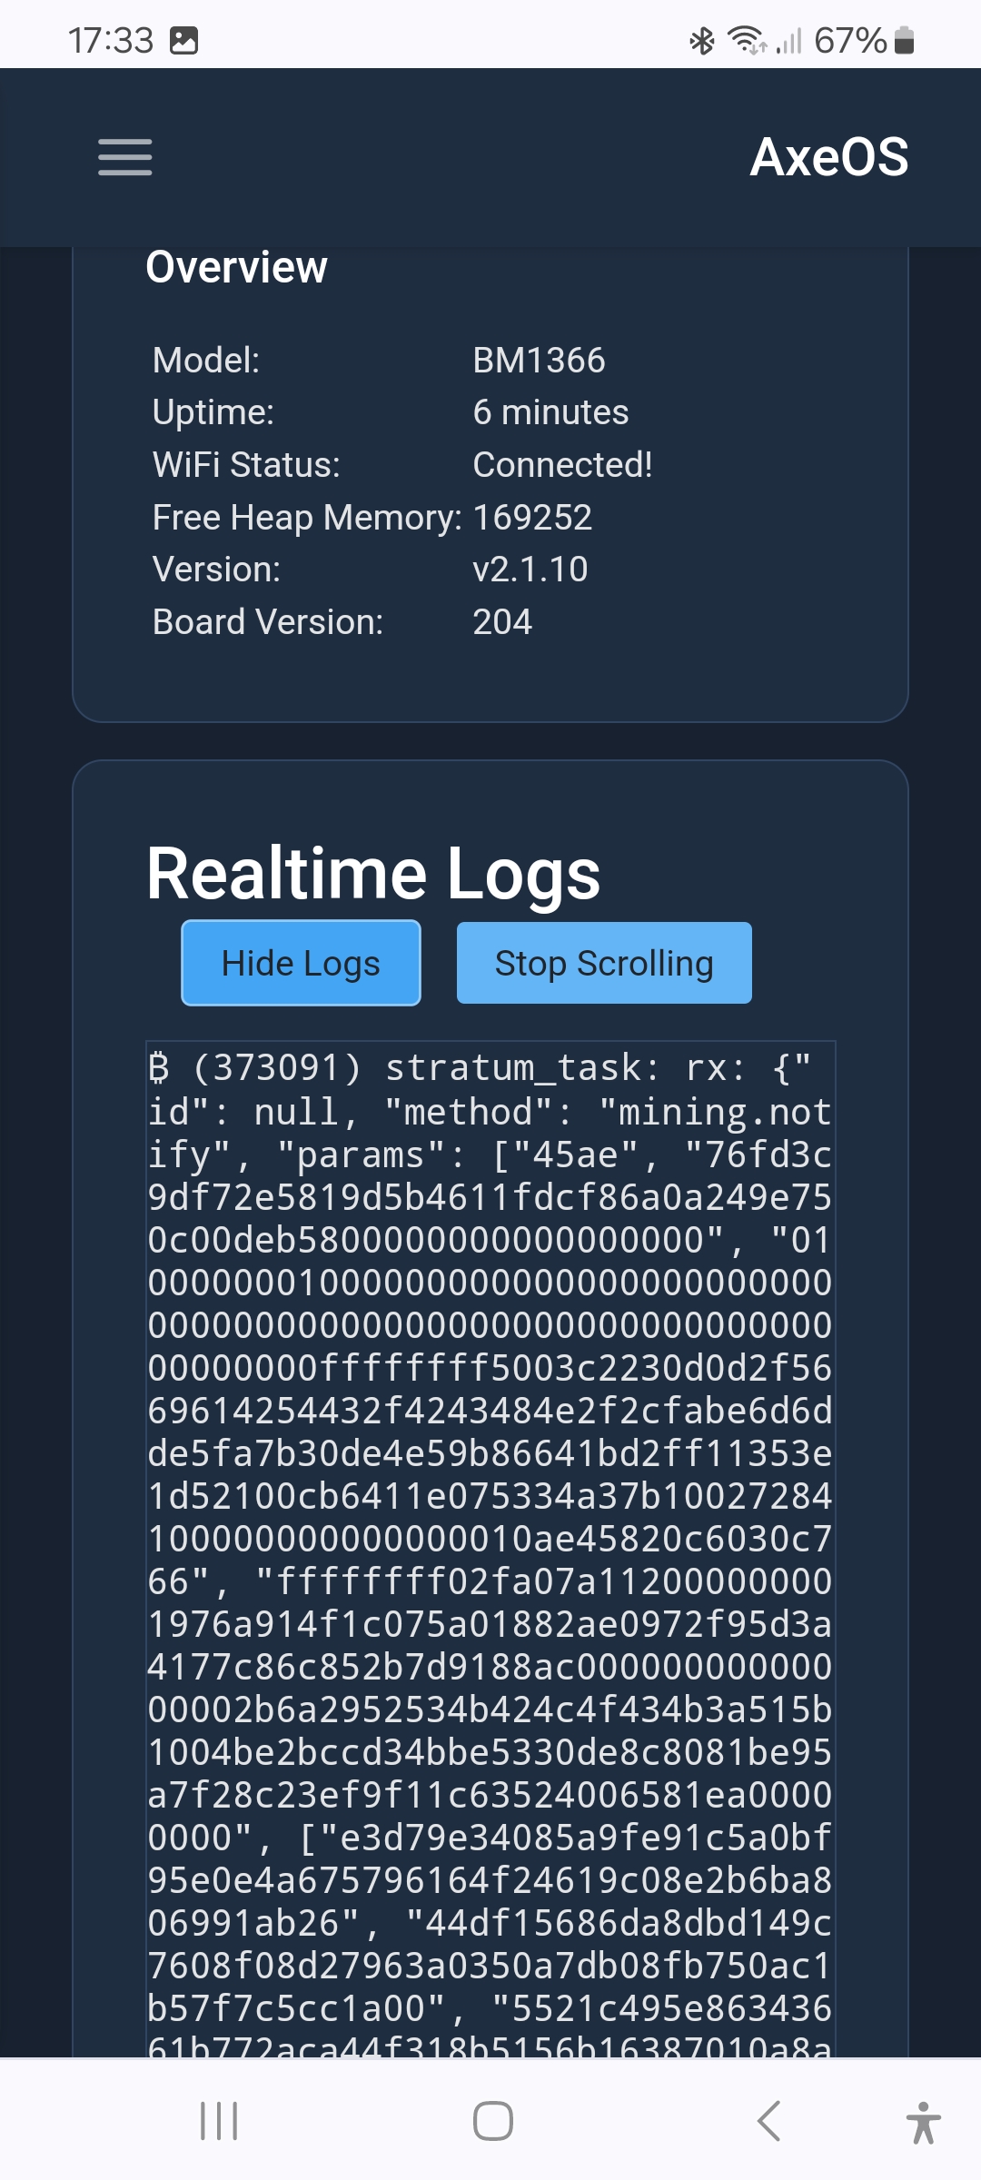981x2180 pixels.
Task: Select log line starting '06991ab26'
Action: coord(490,1923)
